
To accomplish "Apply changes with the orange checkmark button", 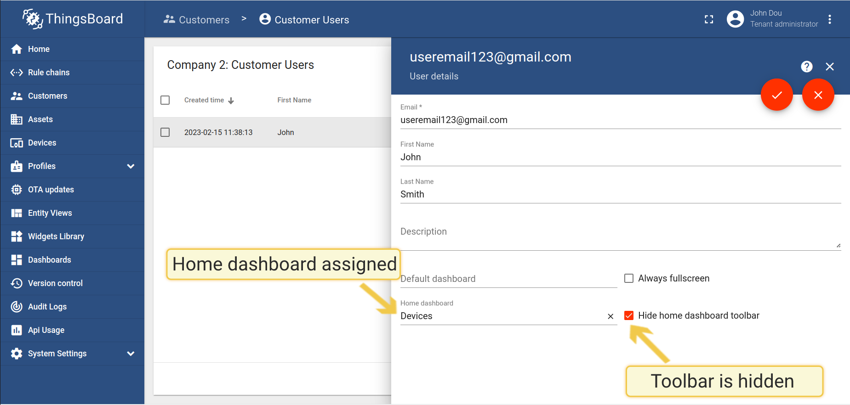I will point(776,95).
